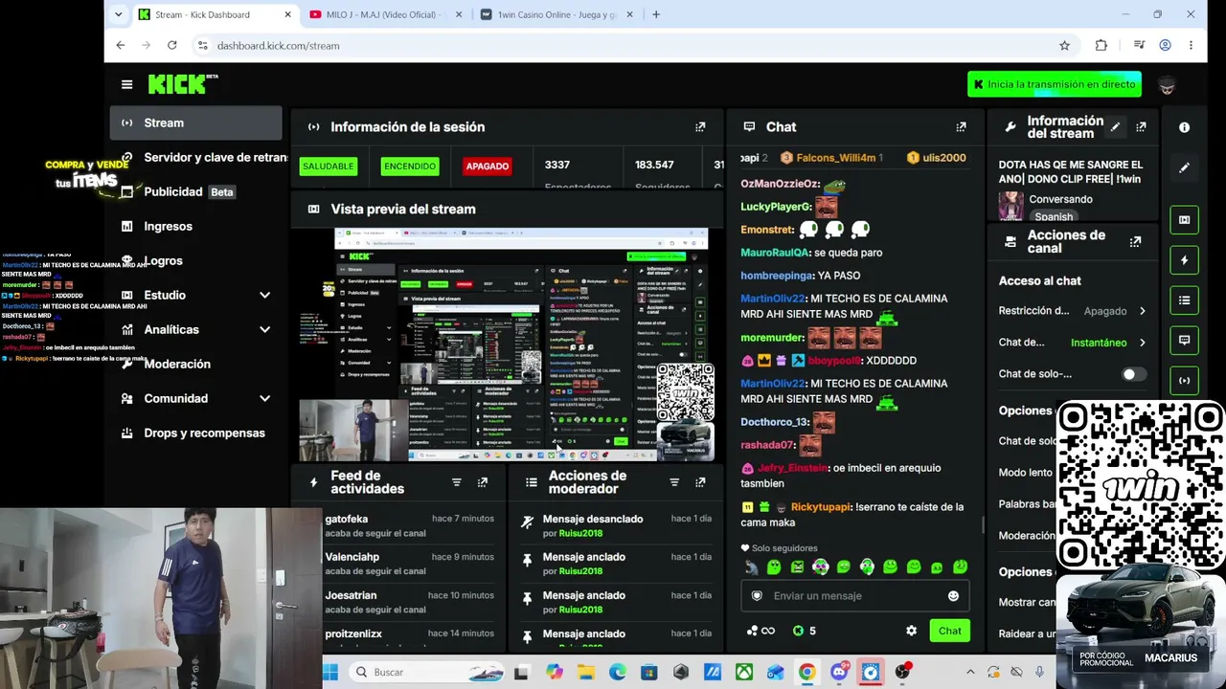
Task: Toggle the chat widget icon in right rail
Action: coord(1184,341)
